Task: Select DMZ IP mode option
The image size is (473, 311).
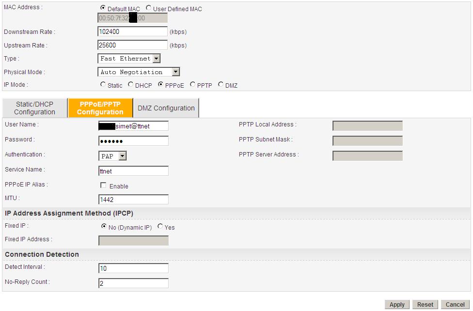Action: tap(221, 85)
